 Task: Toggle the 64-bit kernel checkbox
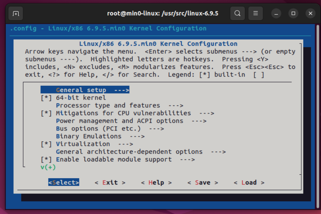tap(46, 98)
